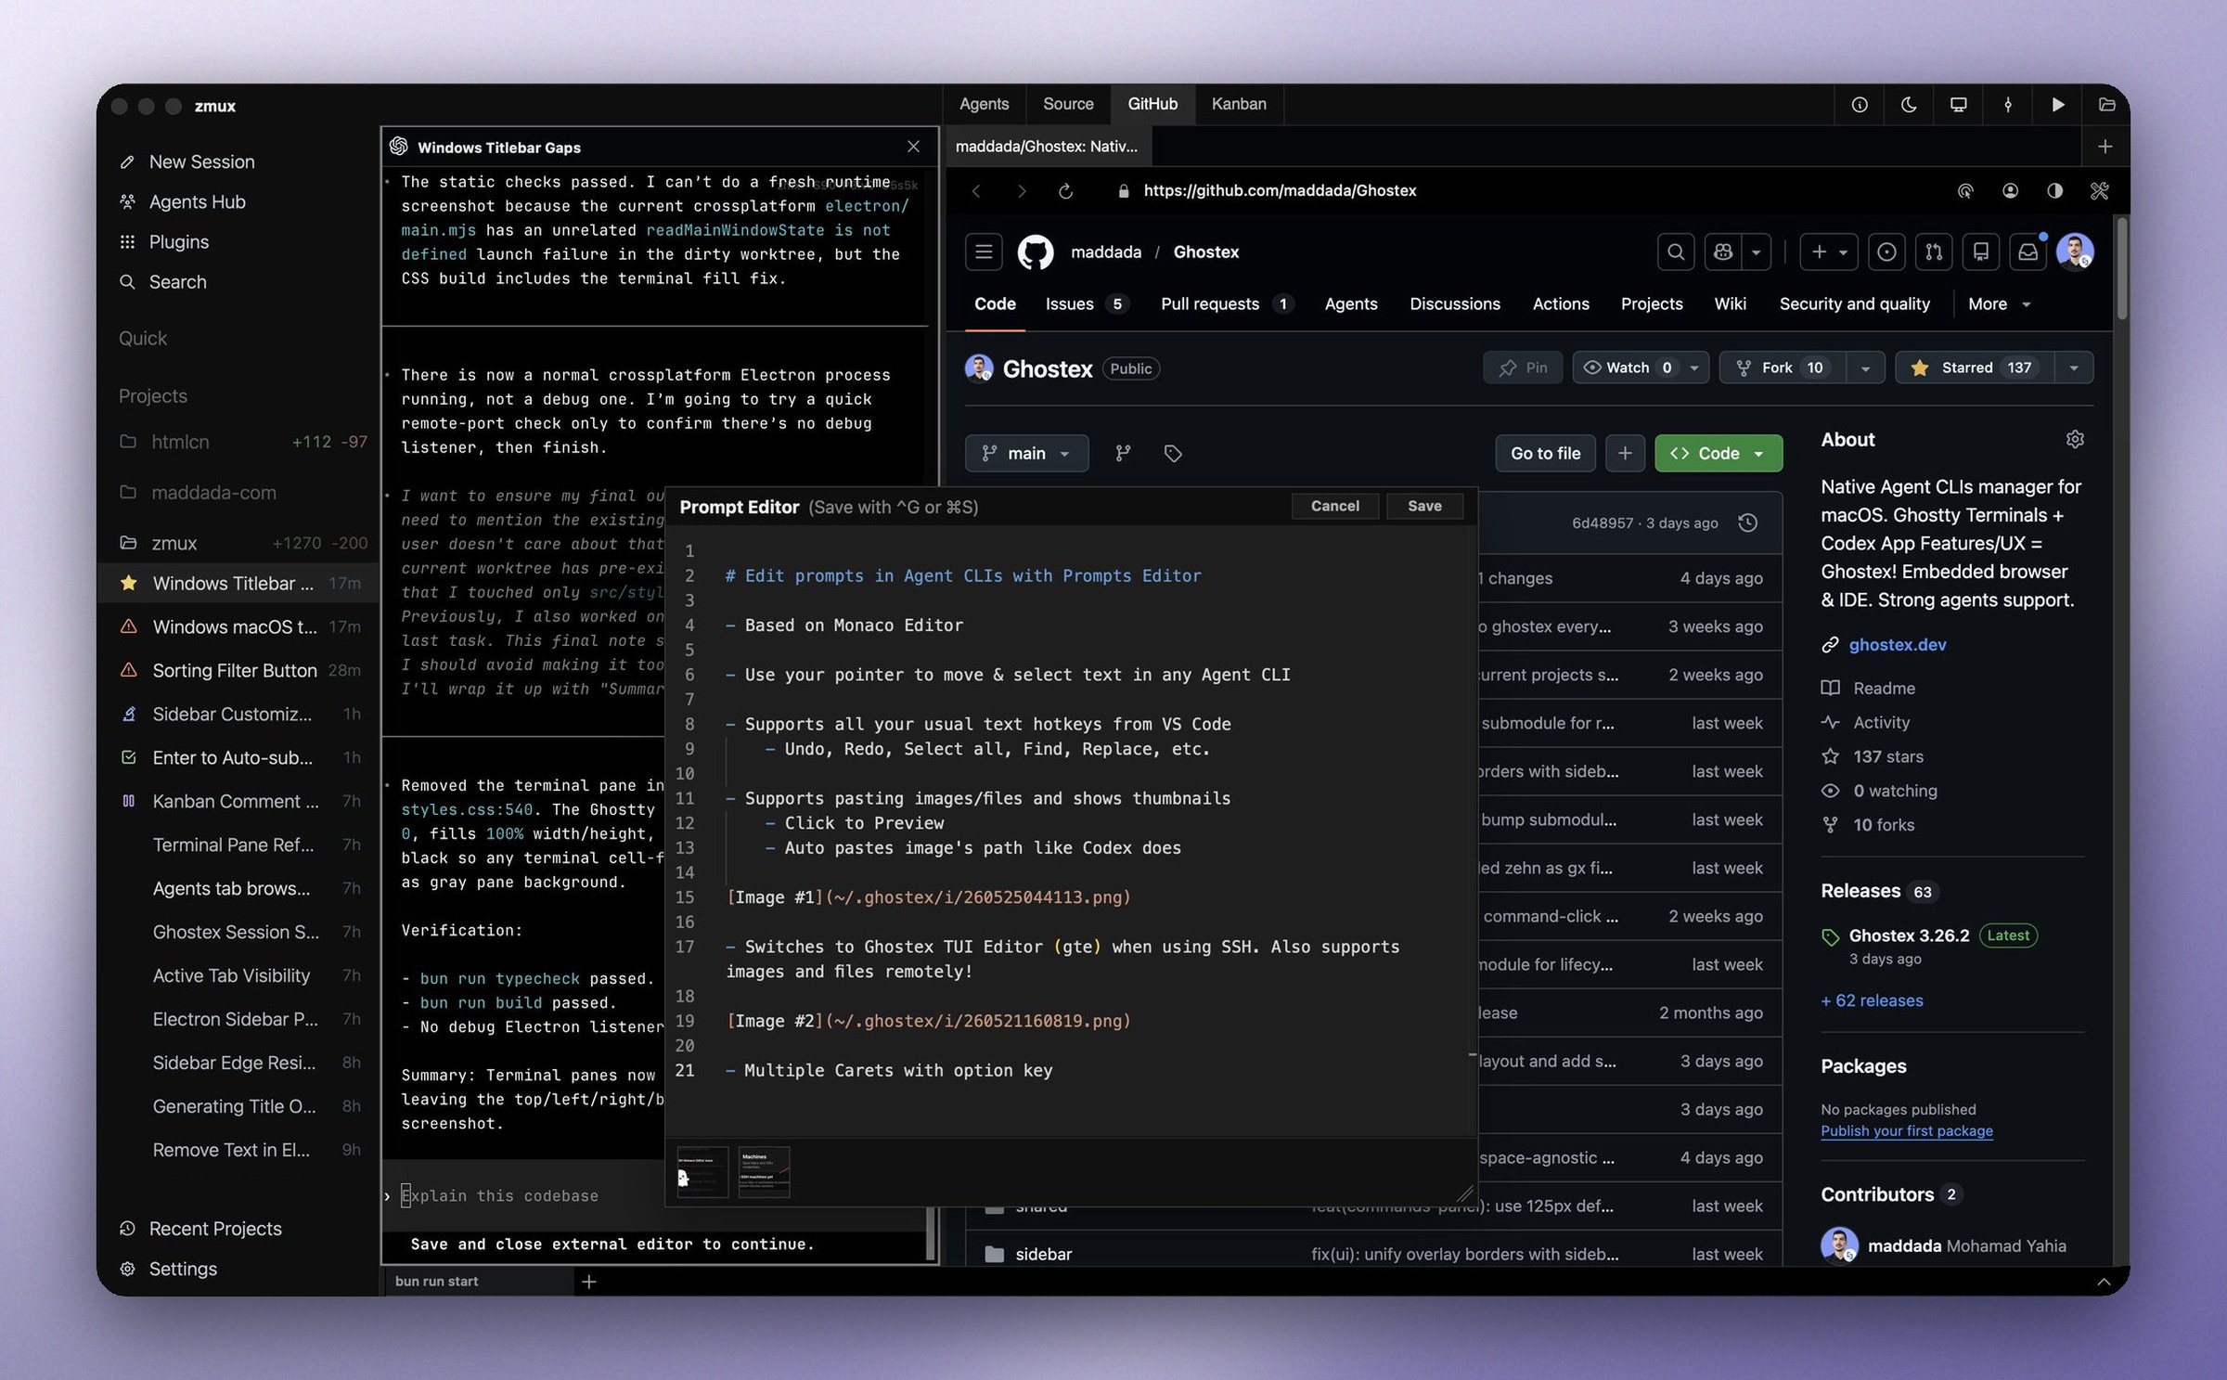View tags icon in repository toolbar
This screenshot has height=1380, width=2227.
tap(1173, 454)
